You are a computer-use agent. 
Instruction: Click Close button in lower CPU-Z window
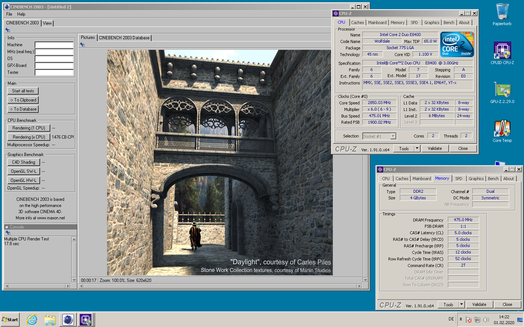click(507, 304)
